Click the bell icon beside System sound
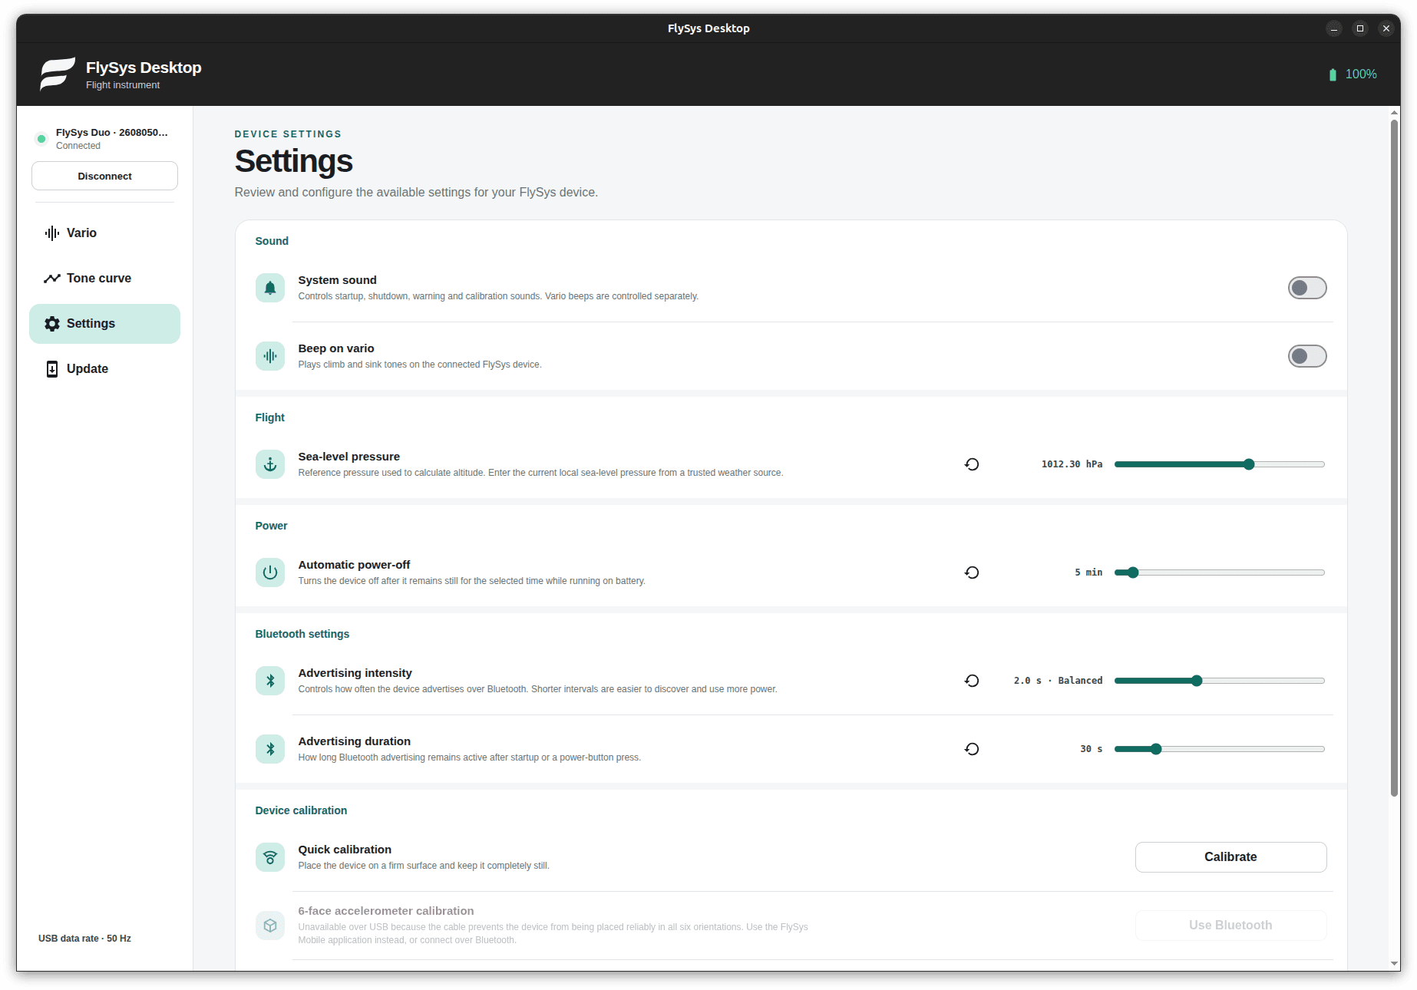Viewport: 1417px width, 990px height. (x=270, y=288)
